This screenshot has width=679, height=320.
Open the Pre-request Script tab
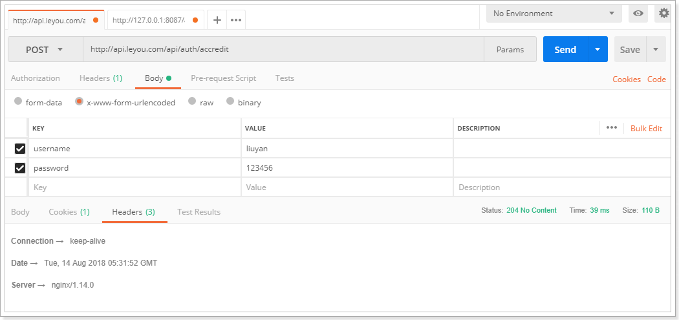pos(224,78)
